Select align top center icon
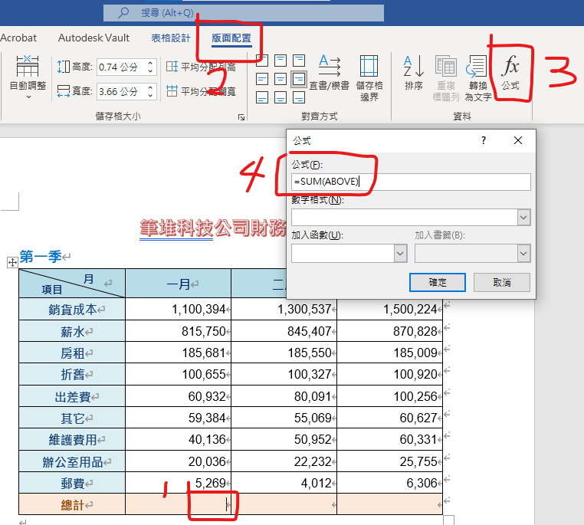 click(281, 61)
